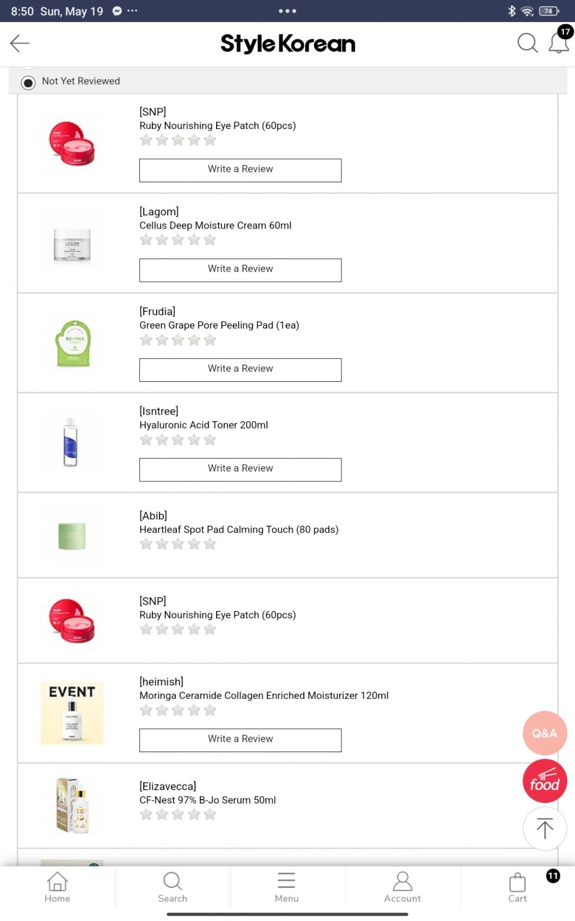The image size is (575, 921).
Task: Click the StyleKorean logo
Action: (288, 44)
